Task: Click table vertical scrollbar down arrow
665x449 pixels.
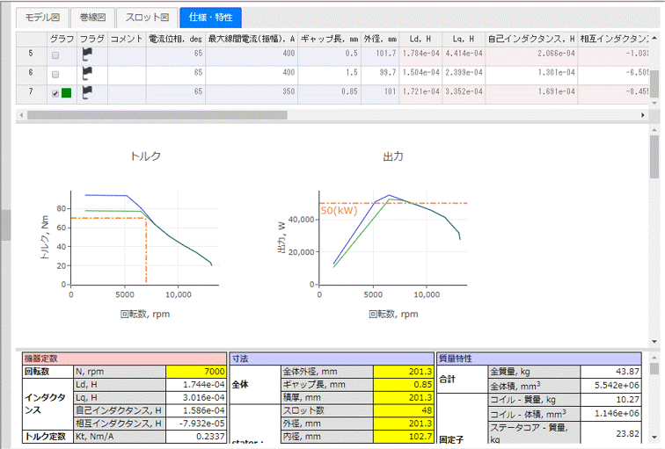Action: (x=654, y=103)
